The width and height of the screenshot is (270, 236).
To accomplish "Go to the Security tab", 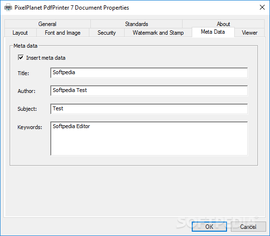I will pos(107,33).
